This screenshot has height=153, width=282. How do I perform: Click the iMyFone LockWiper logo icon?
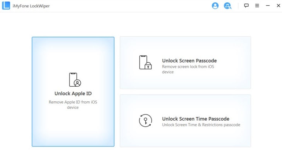6,5
